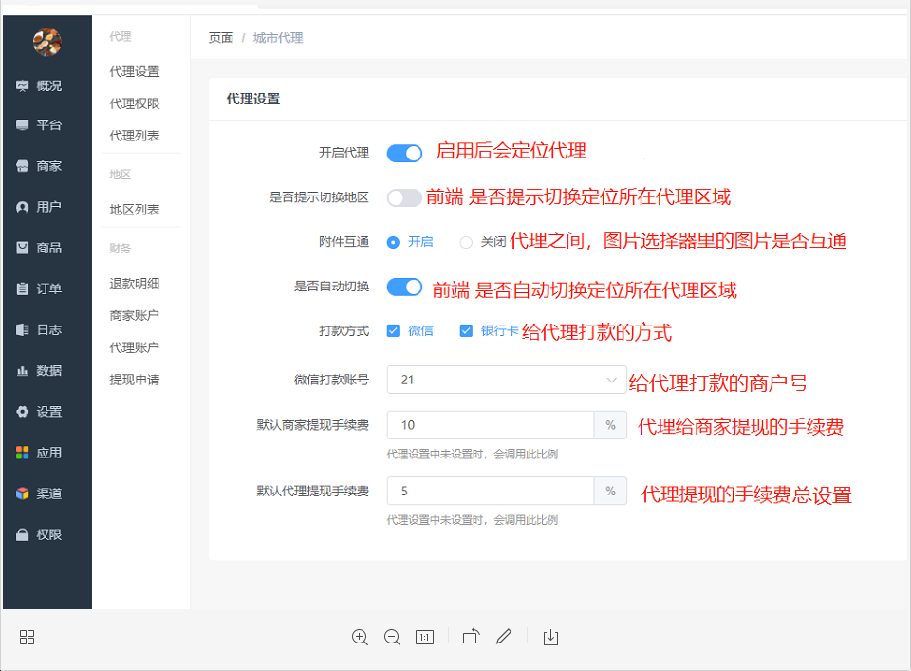
Task: Click the 默认商家提现手续费 input field
Action: 491,425
